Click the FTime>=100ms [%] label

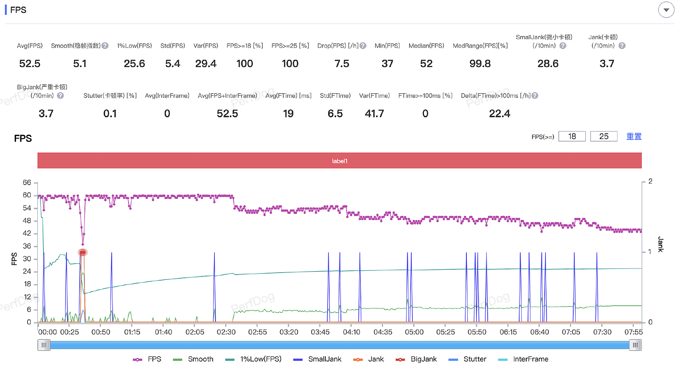coord(425,96)
